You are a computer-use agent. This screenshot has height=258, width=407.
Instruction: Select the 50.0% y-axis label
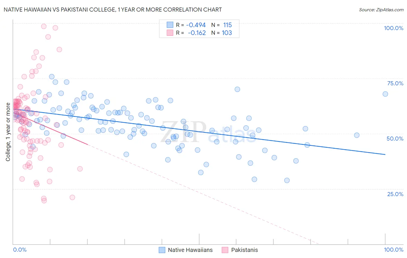(395, 139)
